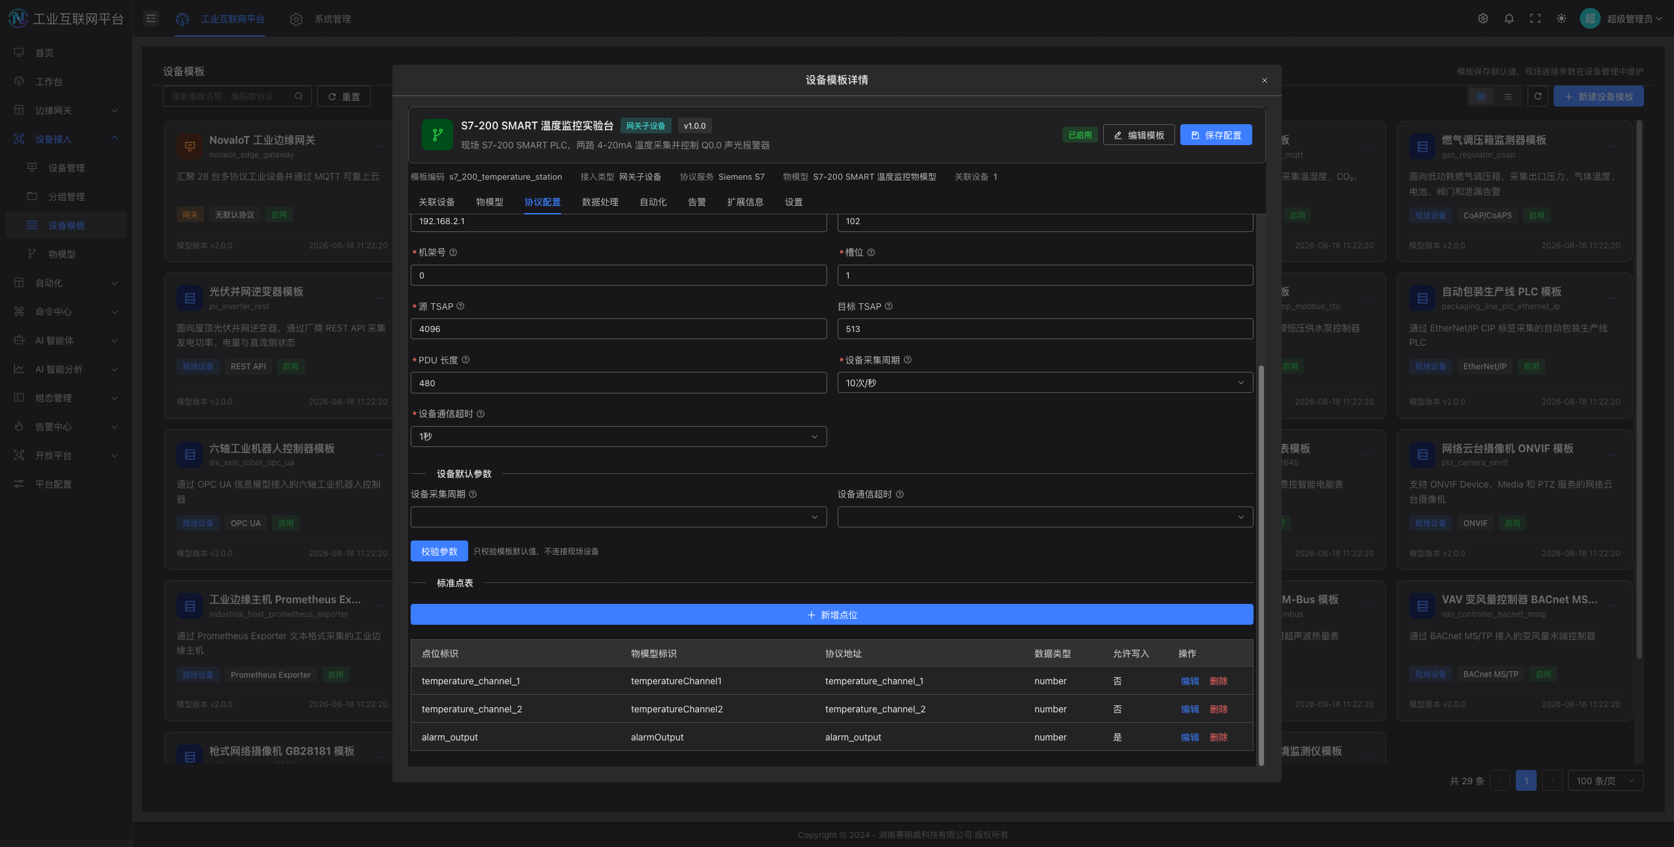Switch theme with the sun icon

[x=1562, y=18]
